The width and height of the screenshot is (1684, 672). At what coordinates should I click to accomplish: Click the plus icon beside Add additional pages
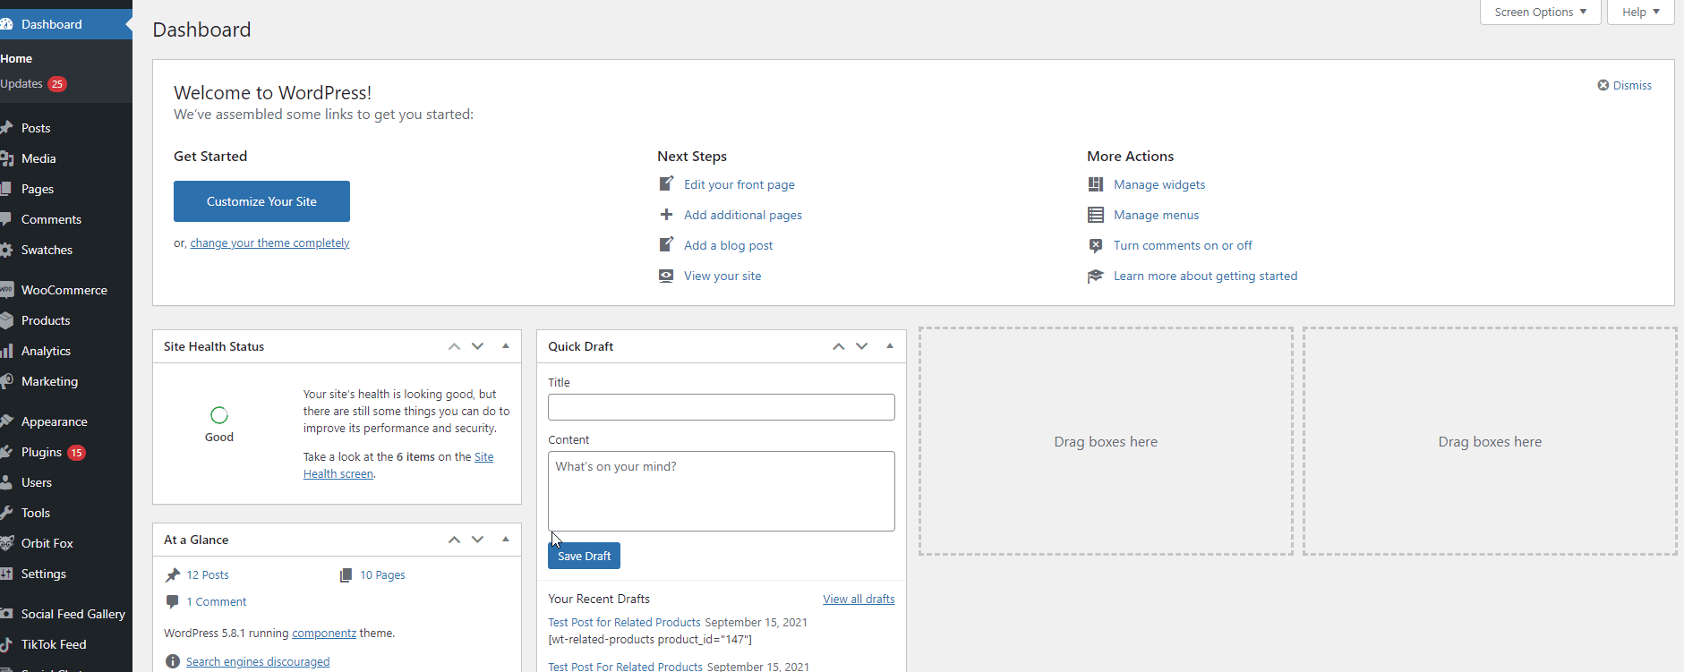point(666,215)
